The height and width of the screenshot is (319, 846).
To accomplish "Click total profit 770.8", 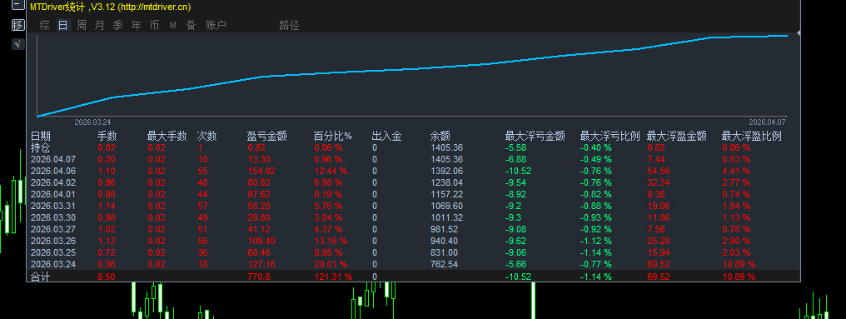I will pyautogui.click(x=259, y=277).
